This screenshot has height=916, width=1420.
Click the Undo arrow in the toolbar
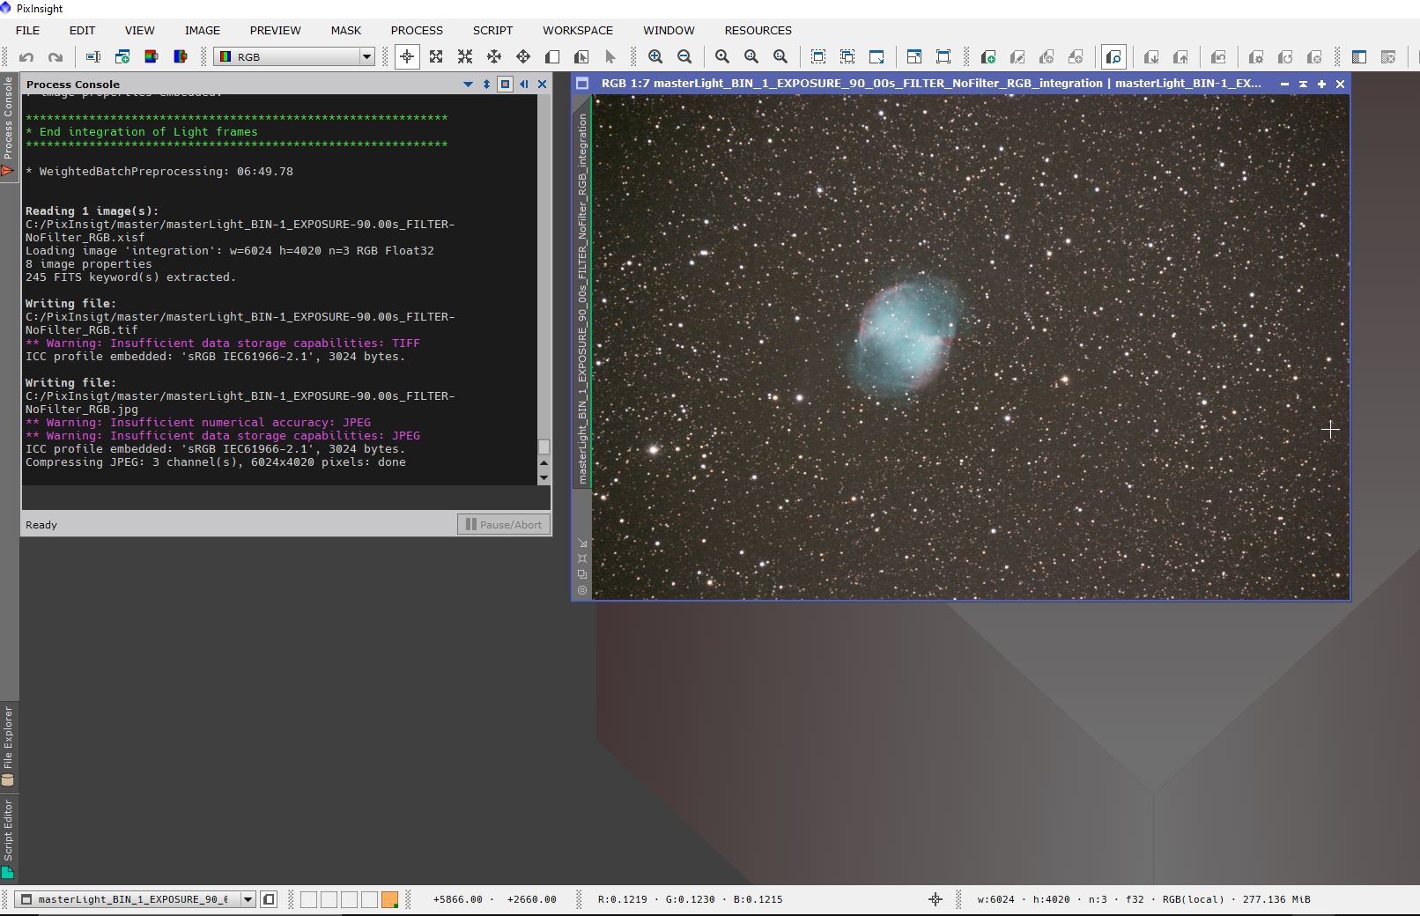tap(26, 57)
